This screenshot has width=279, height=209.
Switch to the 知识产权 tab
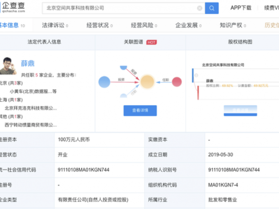(x=233, y=25)
